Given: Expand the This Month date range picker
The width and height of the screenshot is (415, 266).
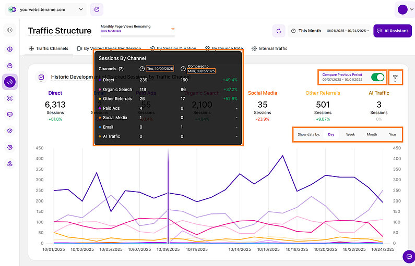Looking at the screenshot, I should (330, 31).
